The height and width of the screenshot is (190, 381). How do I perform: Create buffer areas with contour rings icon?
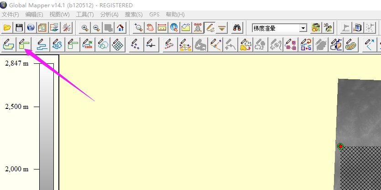click(351, 44)
